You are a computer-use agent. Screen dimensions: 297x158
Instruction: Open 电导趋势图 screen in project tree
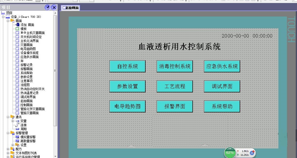(28, 49)
